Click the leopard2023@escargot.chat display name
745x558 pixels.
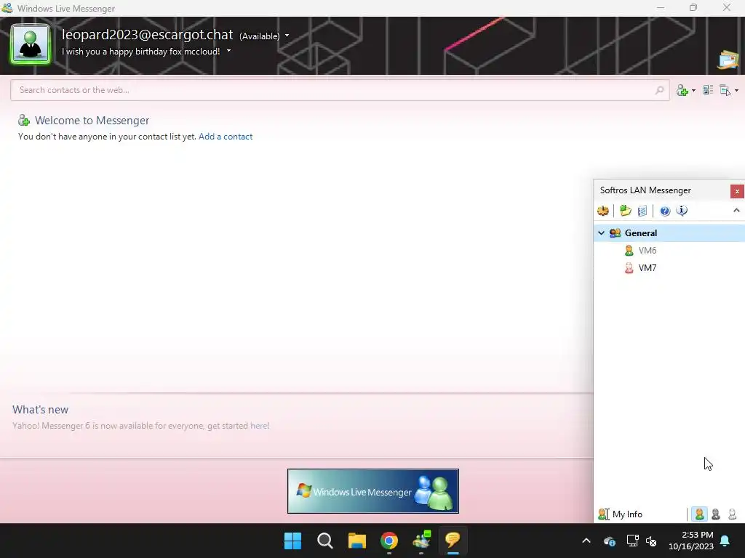(x=147, y=35)
